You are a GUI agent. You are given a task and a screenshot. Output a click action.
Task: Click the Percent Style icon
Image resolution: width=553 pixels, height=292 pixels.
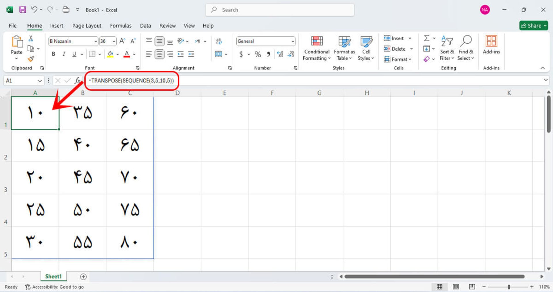[258, 54]
